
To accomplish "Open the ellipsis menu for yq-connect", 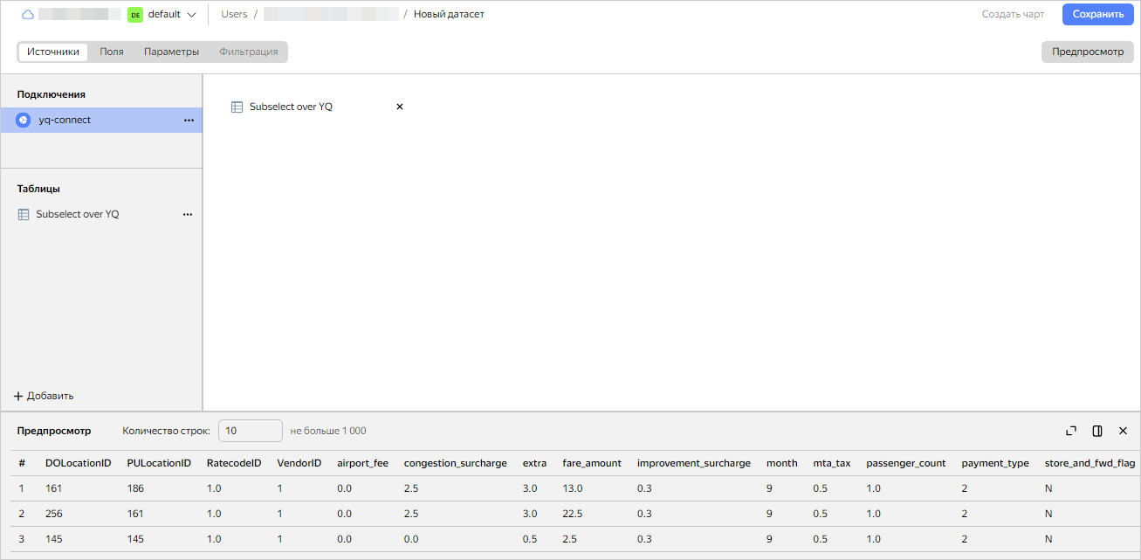I will coord(189,120).
